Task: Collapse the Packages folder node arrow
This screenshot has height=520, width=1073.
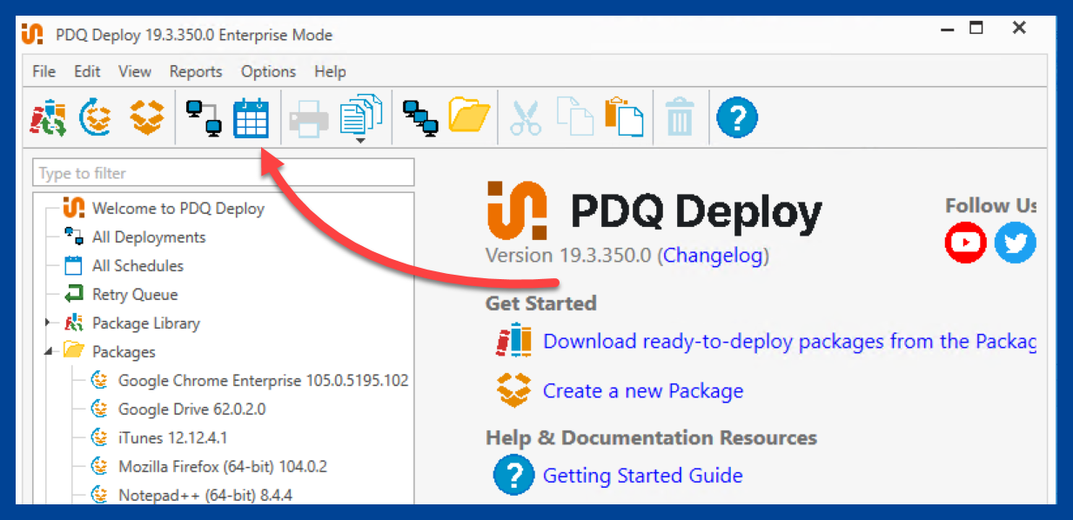Action: pos(48,352)
